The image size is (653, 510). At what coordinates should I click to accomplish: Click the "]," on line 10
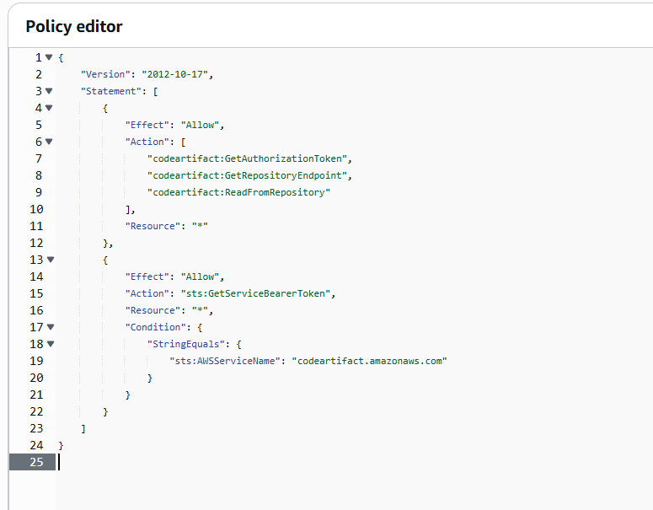(131, 209)
